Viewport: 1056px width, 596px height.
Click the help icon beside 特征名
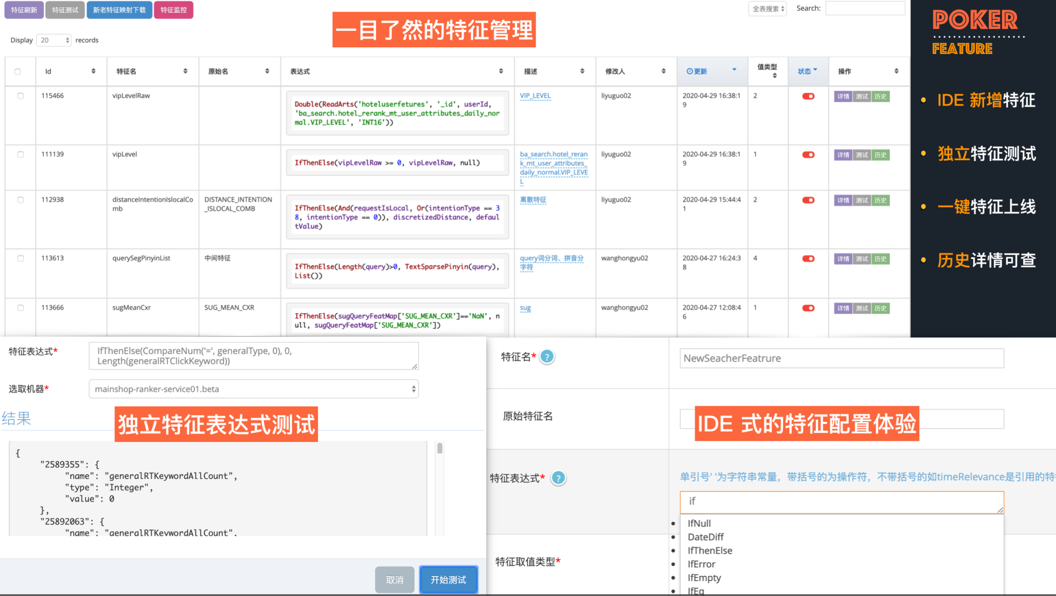546,357
